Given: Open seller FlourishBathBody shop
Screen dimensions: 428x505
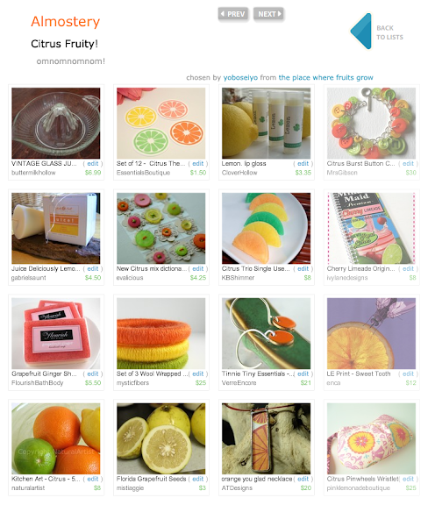Looking at the screenshot, I should pyautogui.click(x=38, y=383).
